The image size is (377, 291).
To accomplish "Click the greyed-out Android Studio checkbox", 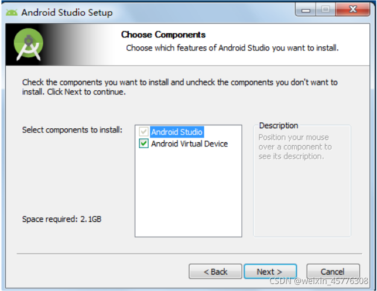I will [143, 132].
